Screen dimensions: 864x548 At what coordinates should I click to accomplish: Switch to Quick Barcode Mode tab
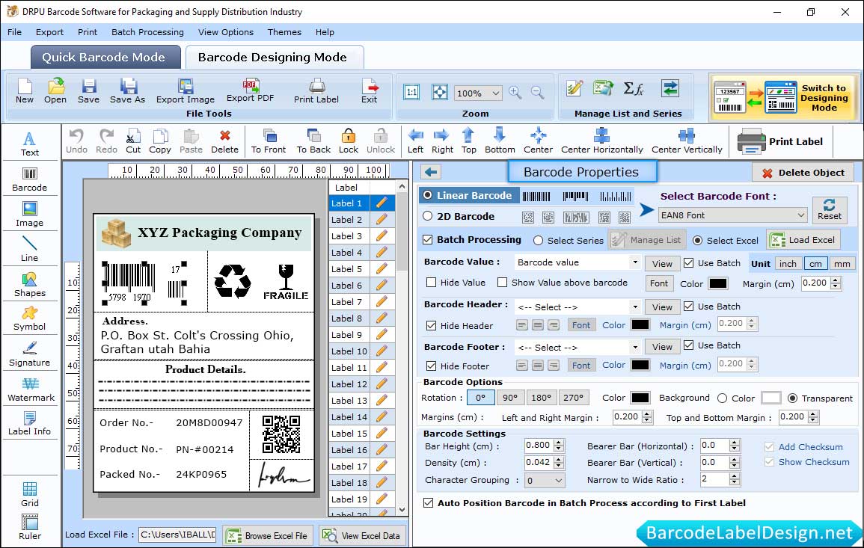[105, 58]
